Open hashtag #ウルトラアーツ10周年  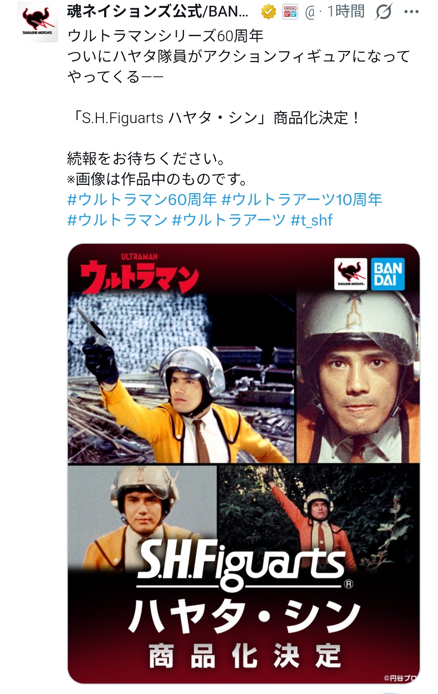pyautogui.click(x=302, y=200)
